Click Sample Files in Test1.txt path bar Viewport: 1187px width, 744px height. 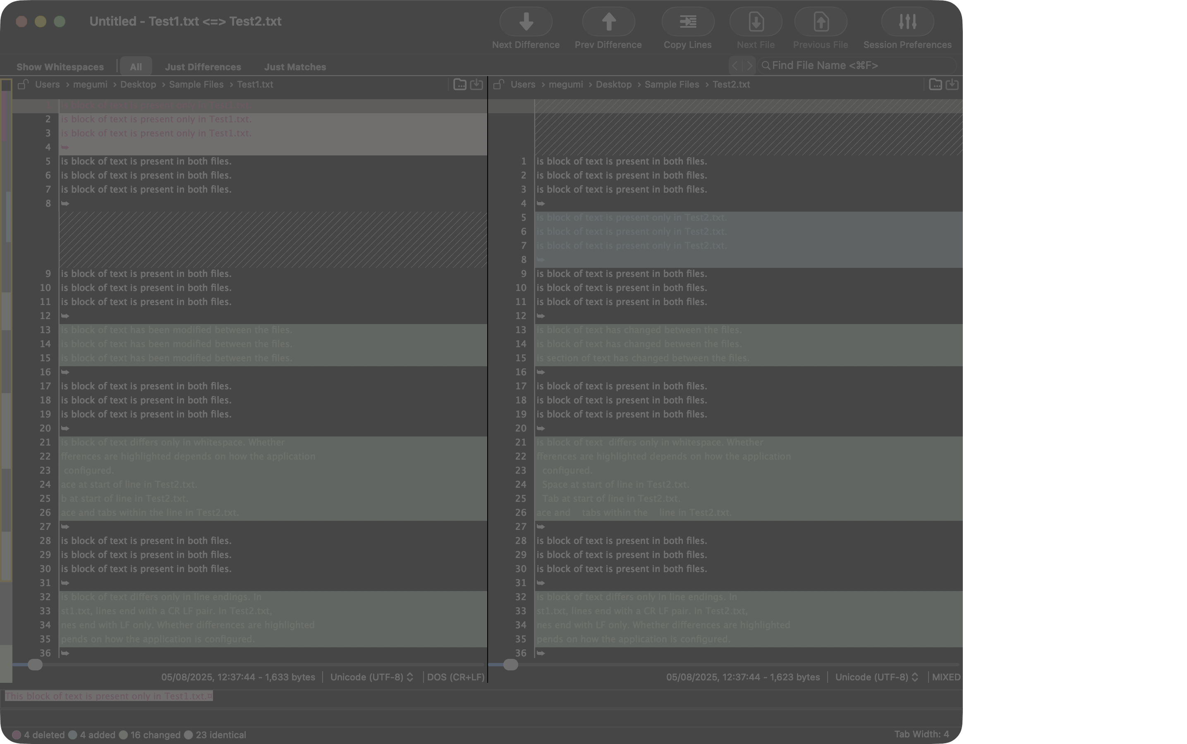pyautogui.click(x=196, y=84)
